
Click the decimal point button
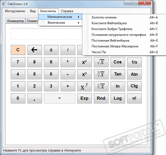(x=35, y=98)
